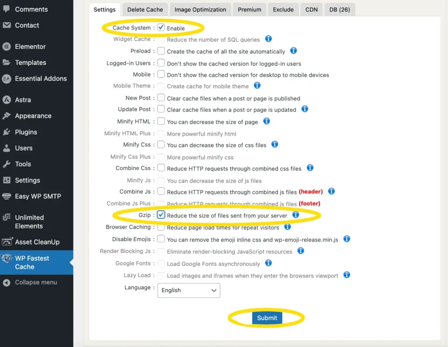Check the Logged-in Users checkbox
This screenshot has width=448, height=347.
click(x=161, y=62)
